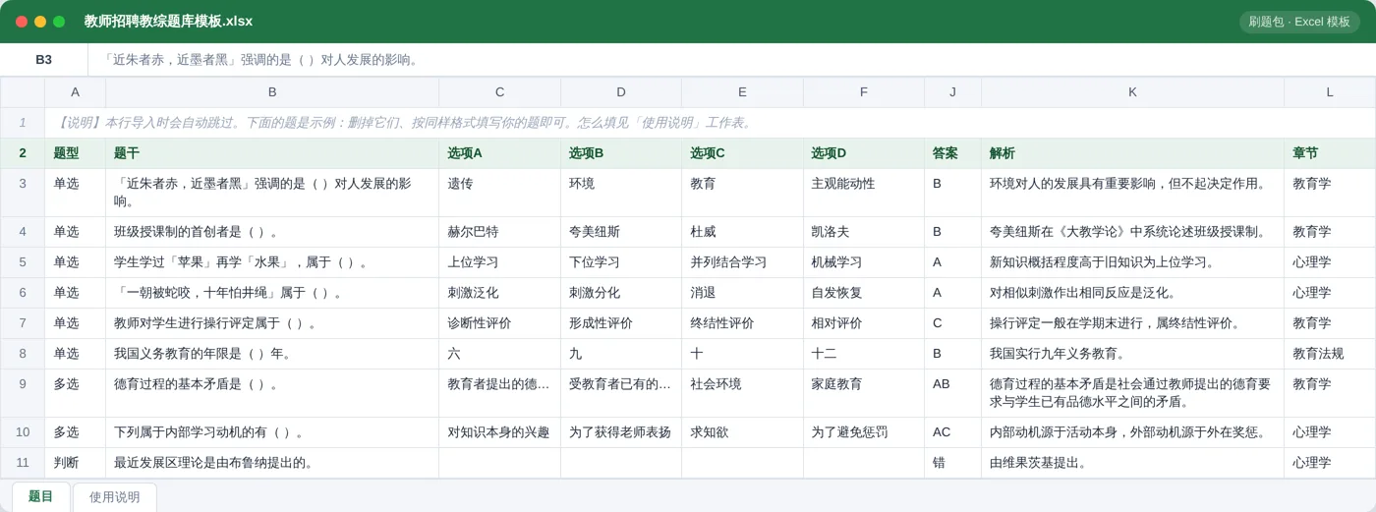Select row 9 header
This screenshot has height=512, width=1376.
[x=23, y=393]
